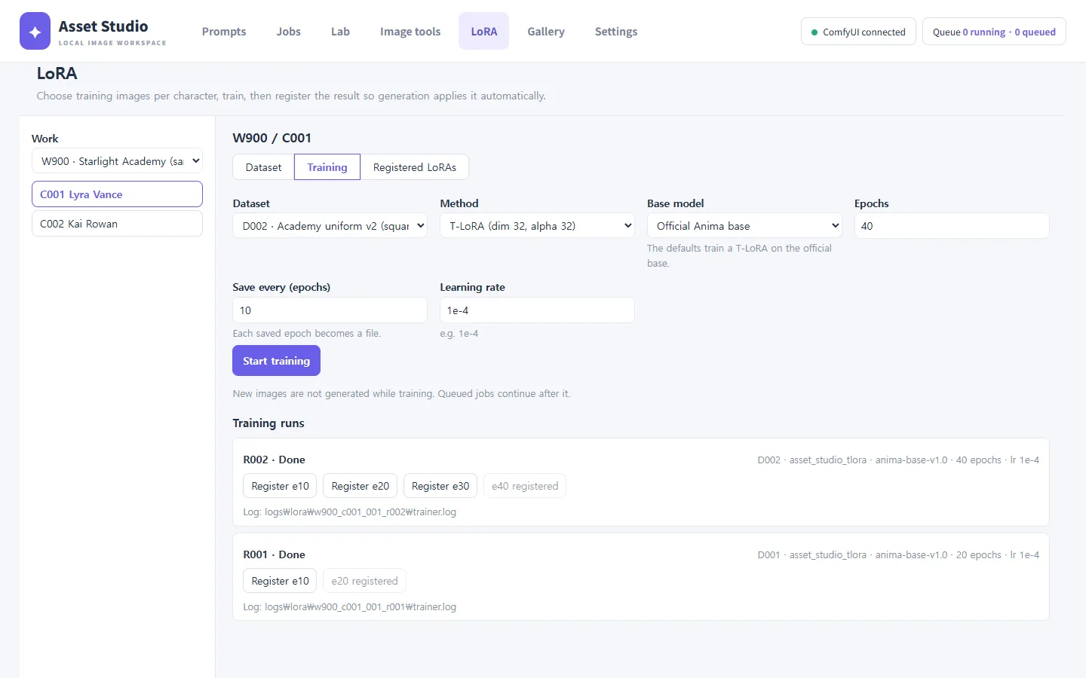The image size is (1086, 678).
Task: Expand the Work dropdown for Starlight Academy
Action: [x=117, y=161]
